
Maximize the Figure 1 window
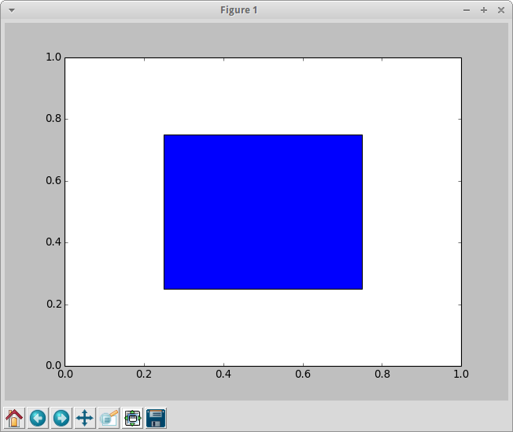(x=484, y=10)
